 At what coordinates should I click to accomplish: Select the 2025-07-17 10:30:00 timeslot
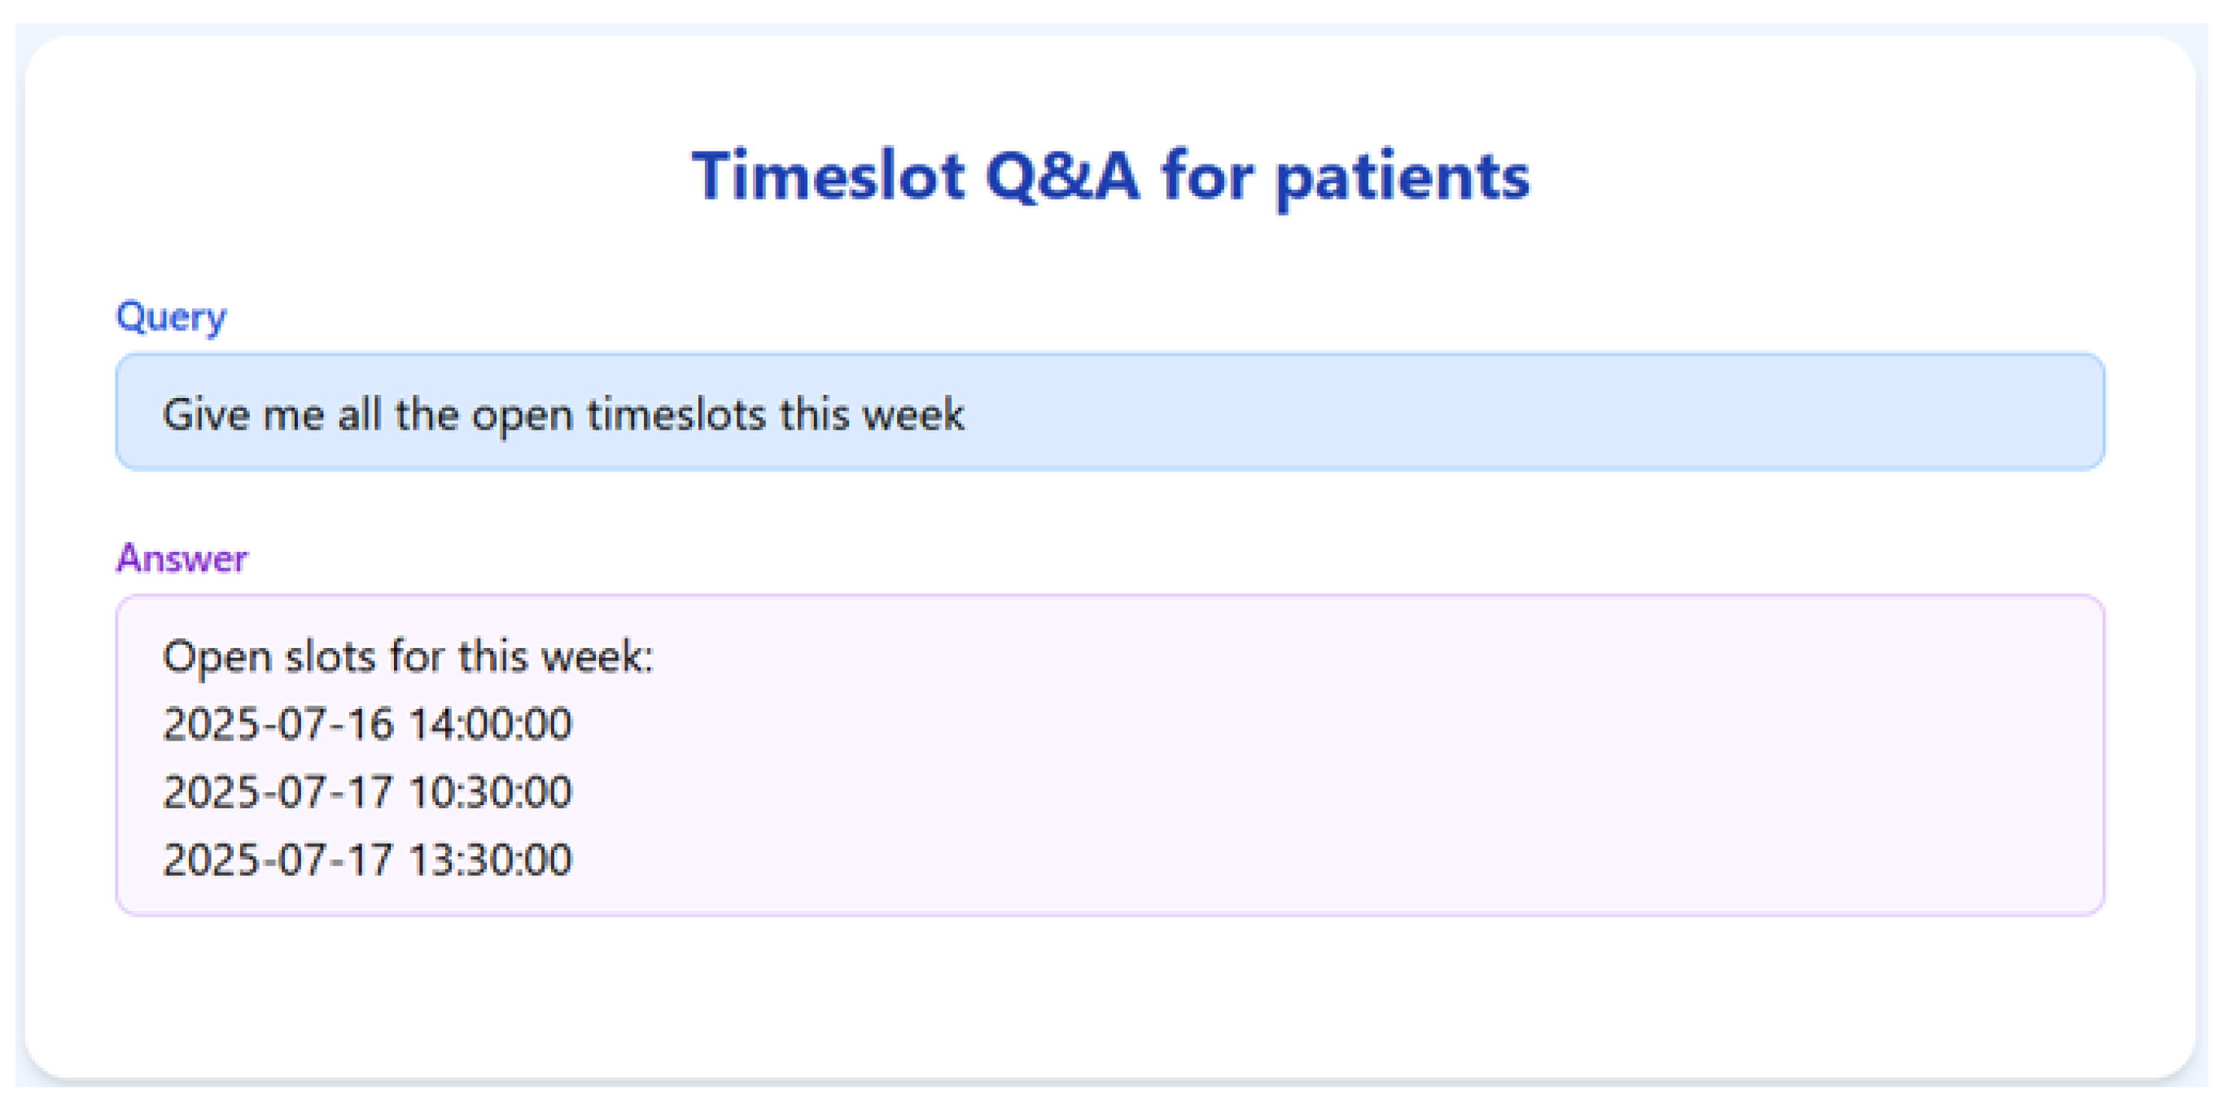367,792
